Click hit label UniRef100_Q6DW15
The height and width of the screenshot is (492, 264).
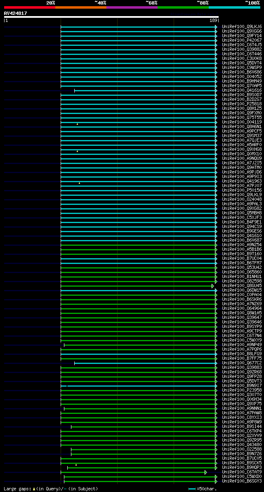[x=242, y=290]
